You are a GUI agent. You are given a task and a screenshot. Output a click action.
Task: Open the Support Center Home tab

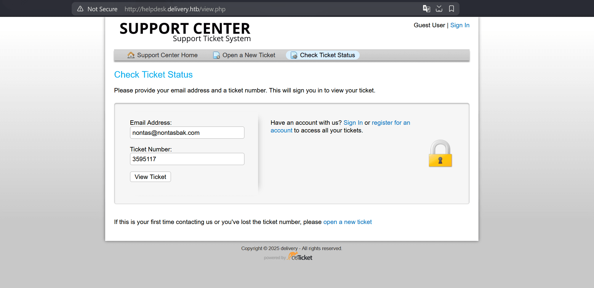pos(167,55)
